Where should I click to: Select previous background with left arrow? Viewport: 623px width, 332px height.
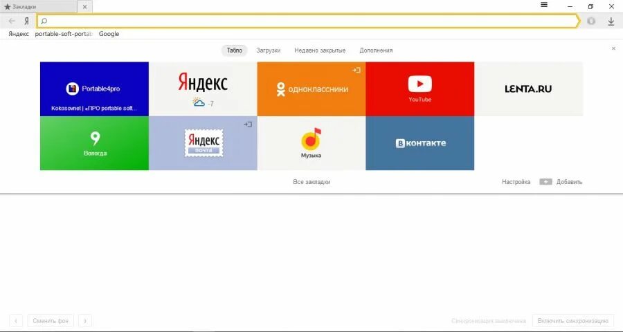(x=16, y=320)
